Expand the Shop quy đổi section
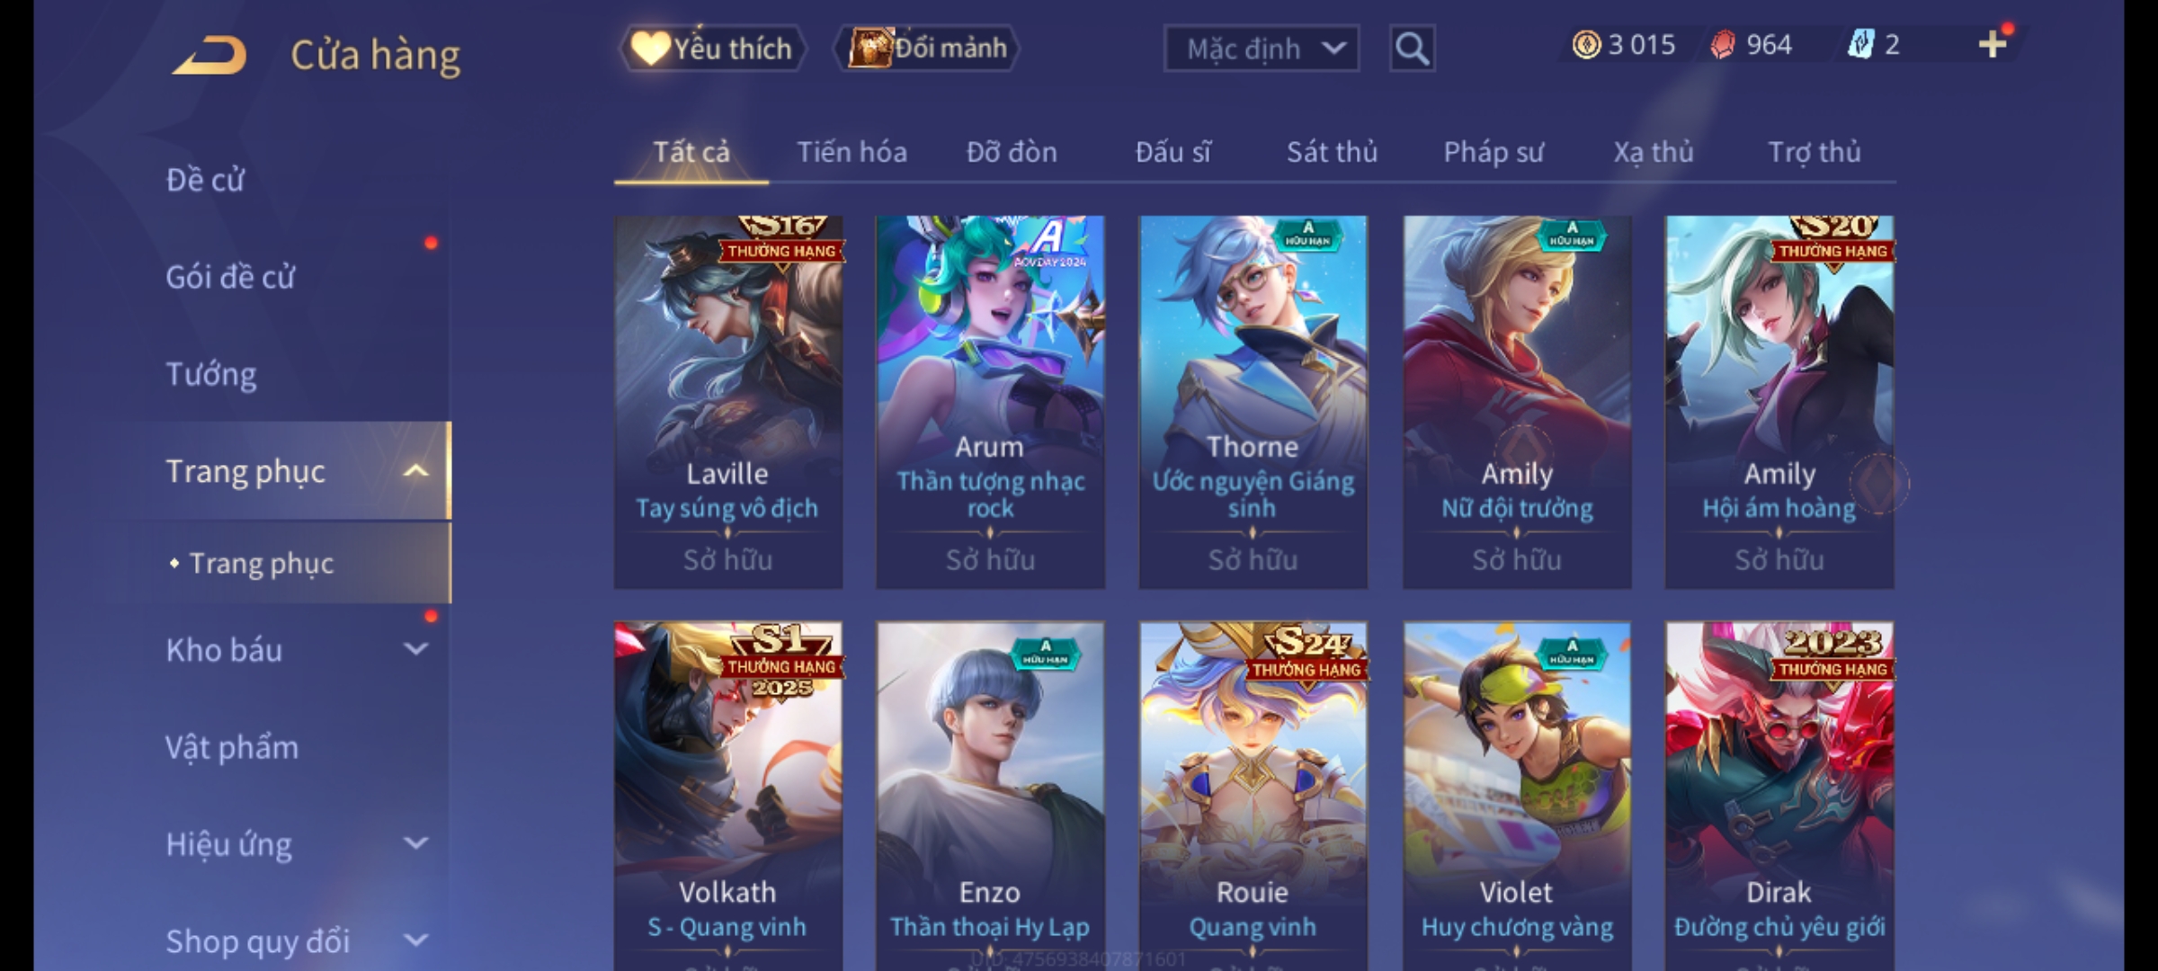 point(415,940)
